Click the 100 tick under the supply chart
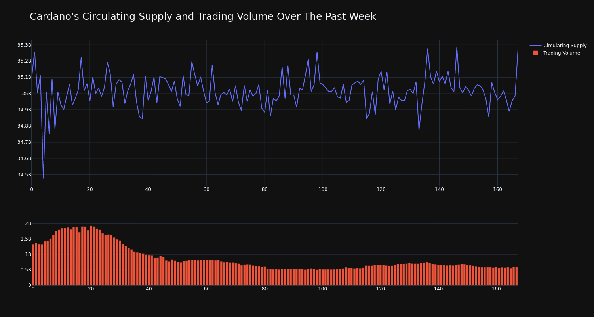The image size is (594, 317). 323,189
